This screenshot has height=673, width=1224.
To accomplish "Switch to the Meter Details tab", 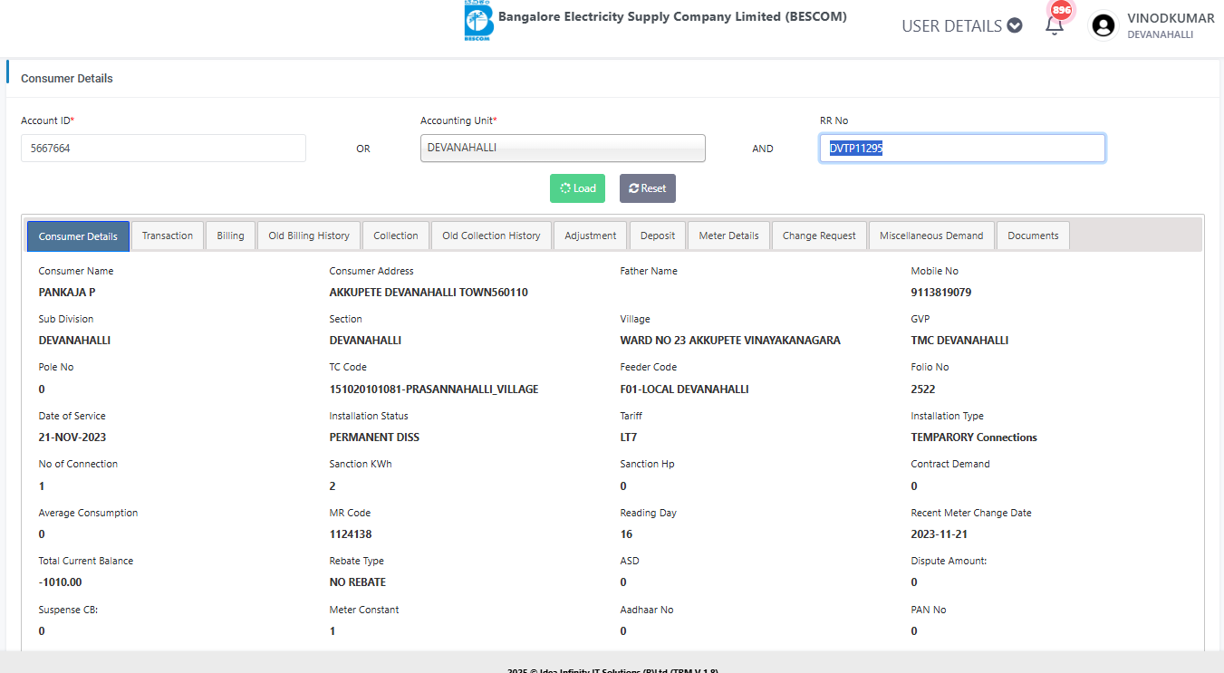I will (x=729, y=236).
